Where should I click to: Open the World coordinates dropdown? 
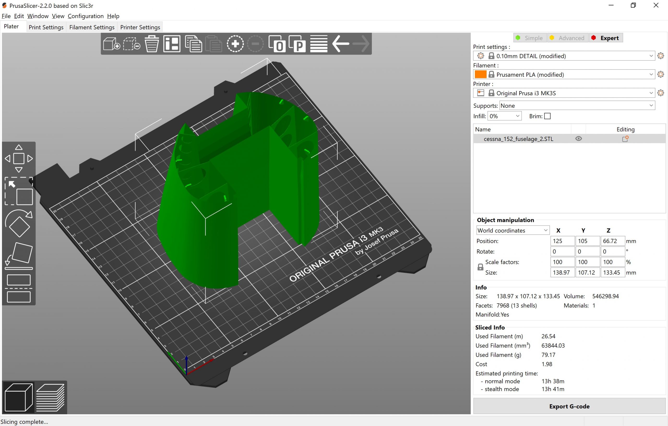[545, 230]
